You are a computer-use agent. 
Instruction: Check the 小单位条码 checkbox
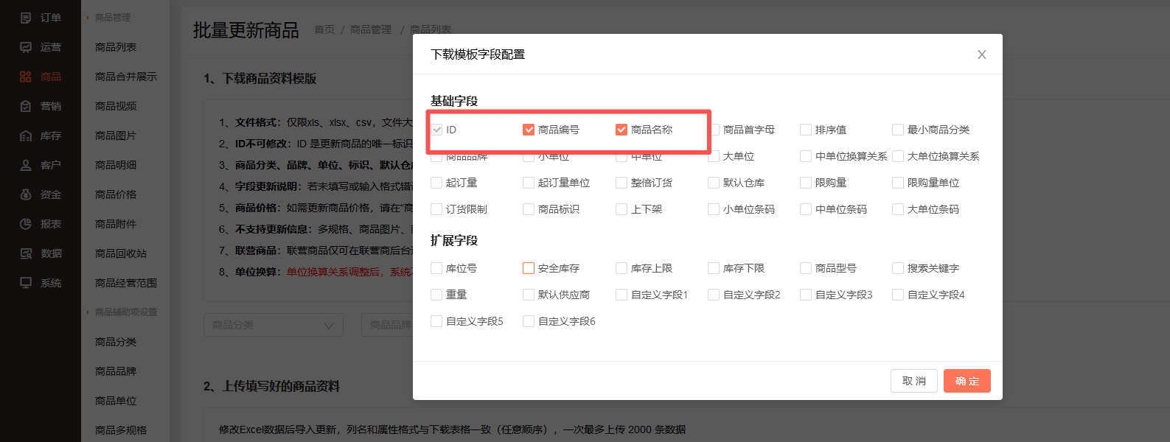pyautogui.click(x=714, y=209)
